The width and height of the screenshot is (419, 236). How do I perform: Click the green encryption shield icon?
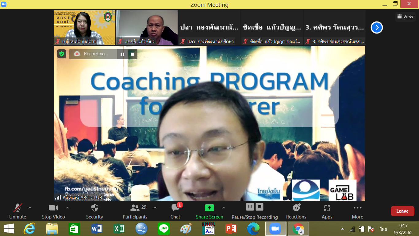[62, 54]
